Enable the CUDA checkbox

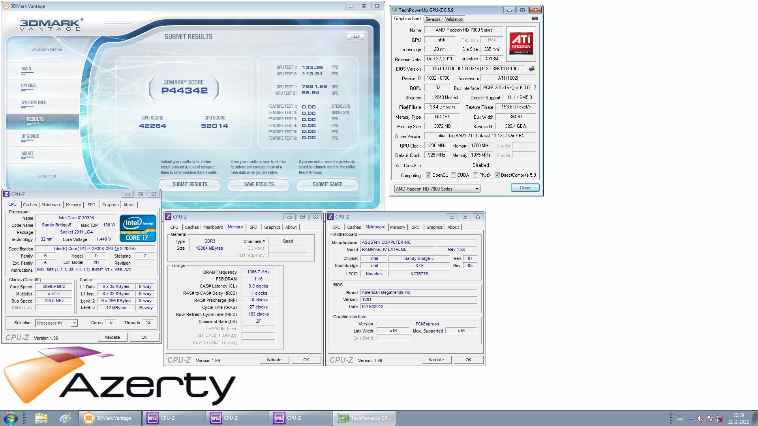[453, 175]
